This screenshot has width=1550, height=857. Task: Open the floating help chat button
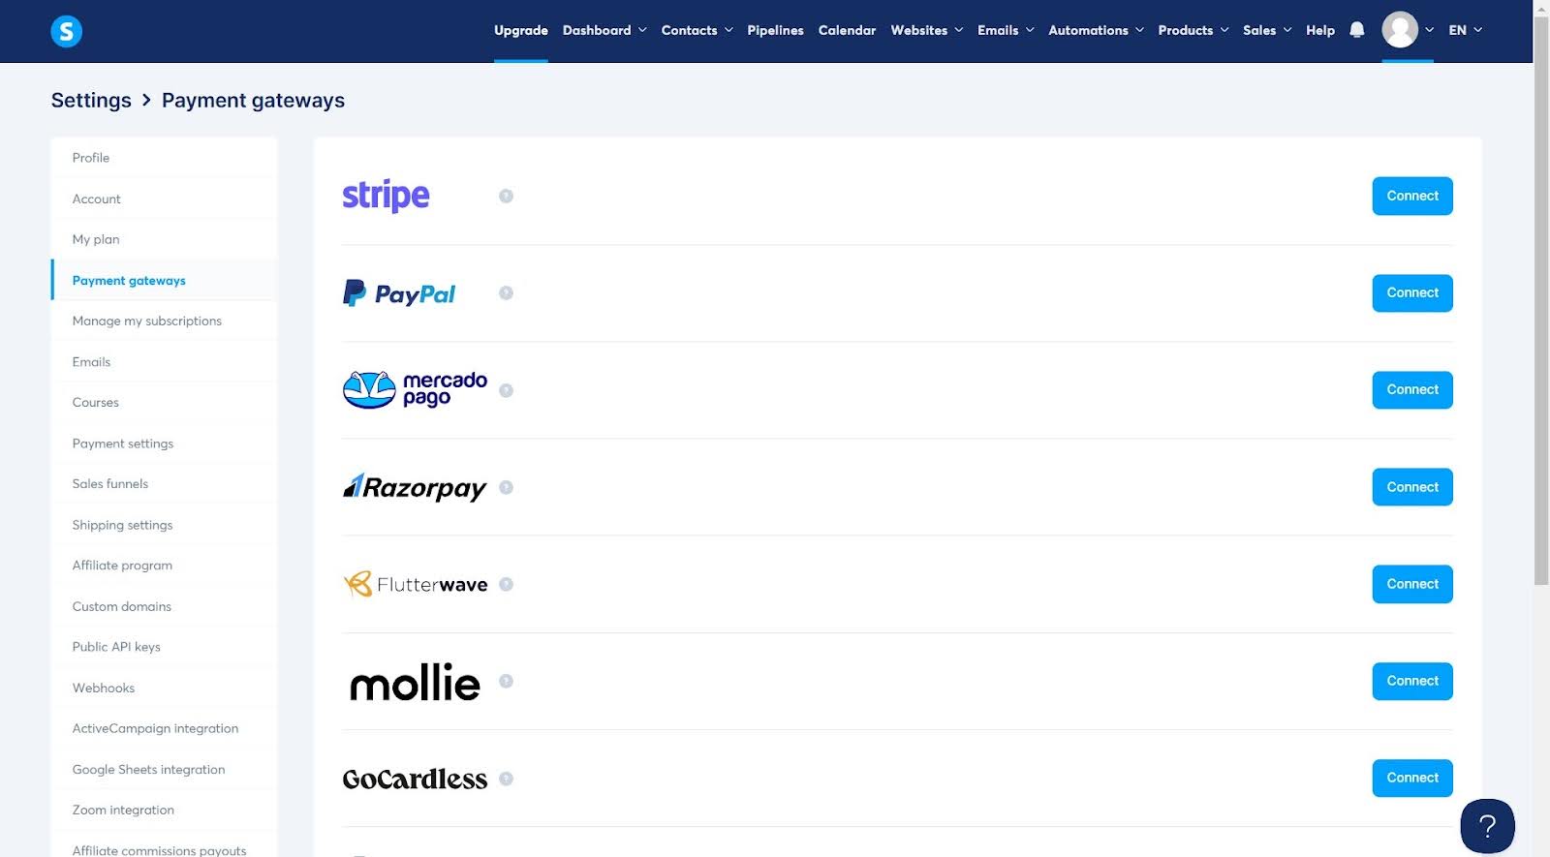[x=1487, y=826]
